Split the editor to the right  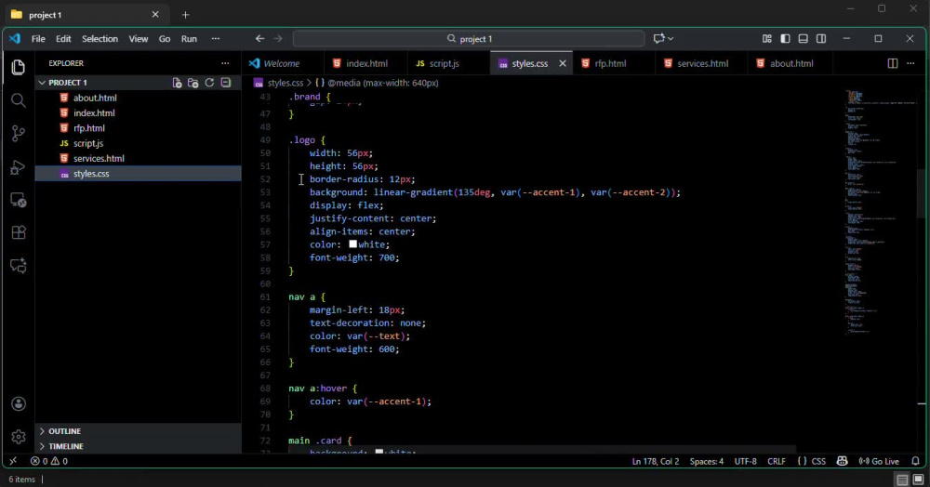pos(892,63)
